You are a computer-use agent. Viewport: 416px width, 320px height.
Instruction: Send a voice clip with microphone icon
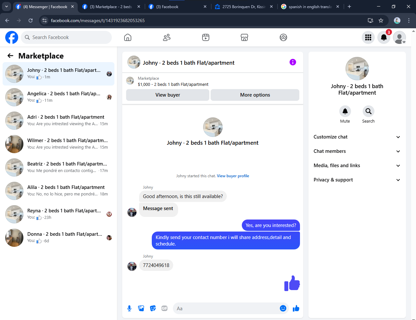[129, 308]
